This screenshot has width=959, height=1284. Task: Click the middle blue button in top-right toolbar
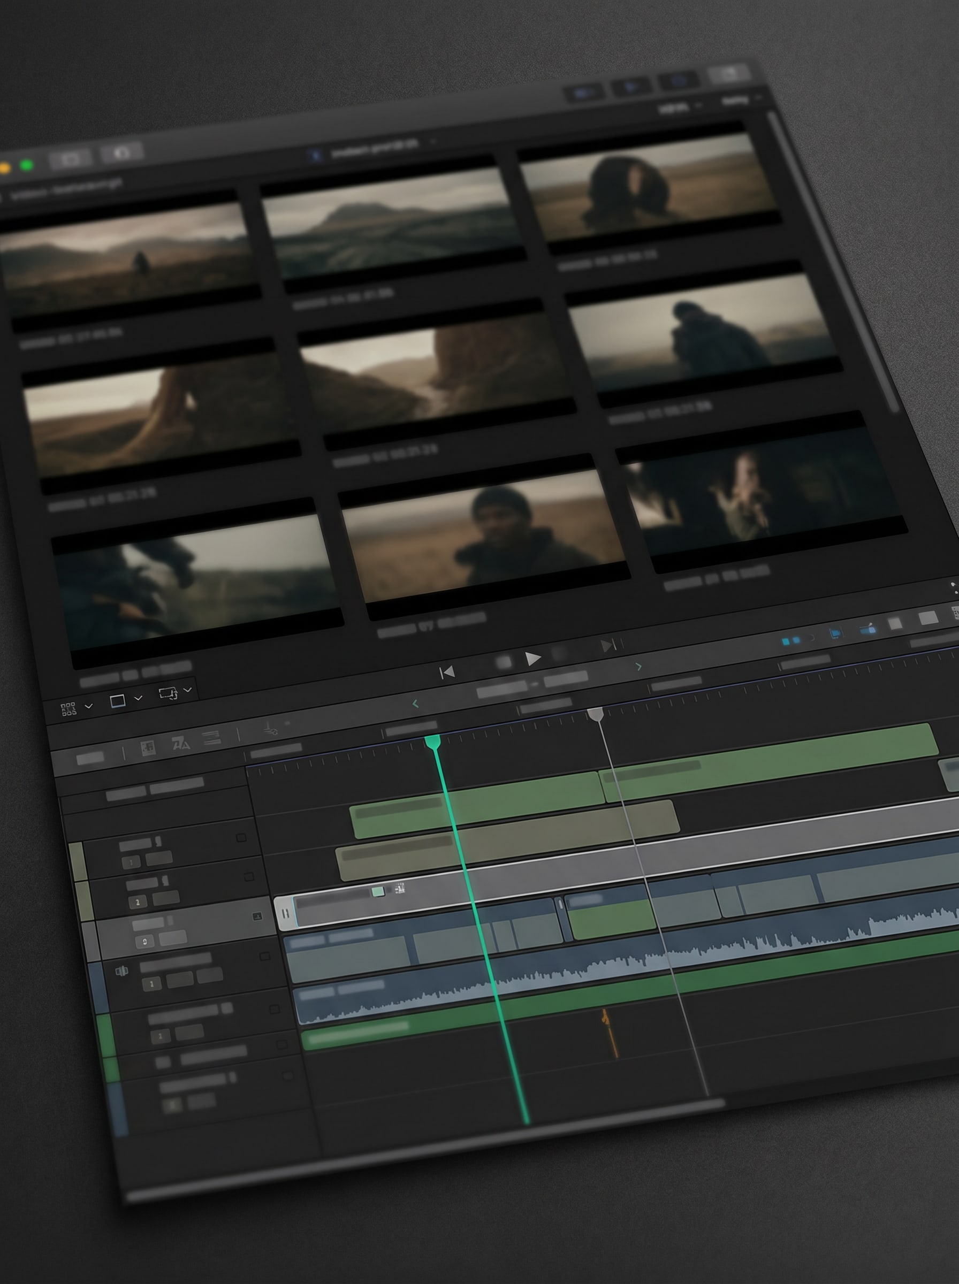(631, 86)
